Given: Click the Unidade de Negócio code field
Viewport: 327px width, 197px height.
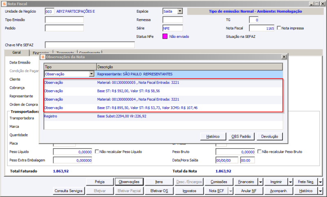Looking at the screenshot, I should pos(49,11).
